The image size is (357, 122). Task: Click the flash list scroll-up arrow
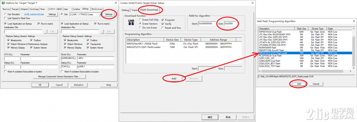pyautogui.click(x=353, y=29)
